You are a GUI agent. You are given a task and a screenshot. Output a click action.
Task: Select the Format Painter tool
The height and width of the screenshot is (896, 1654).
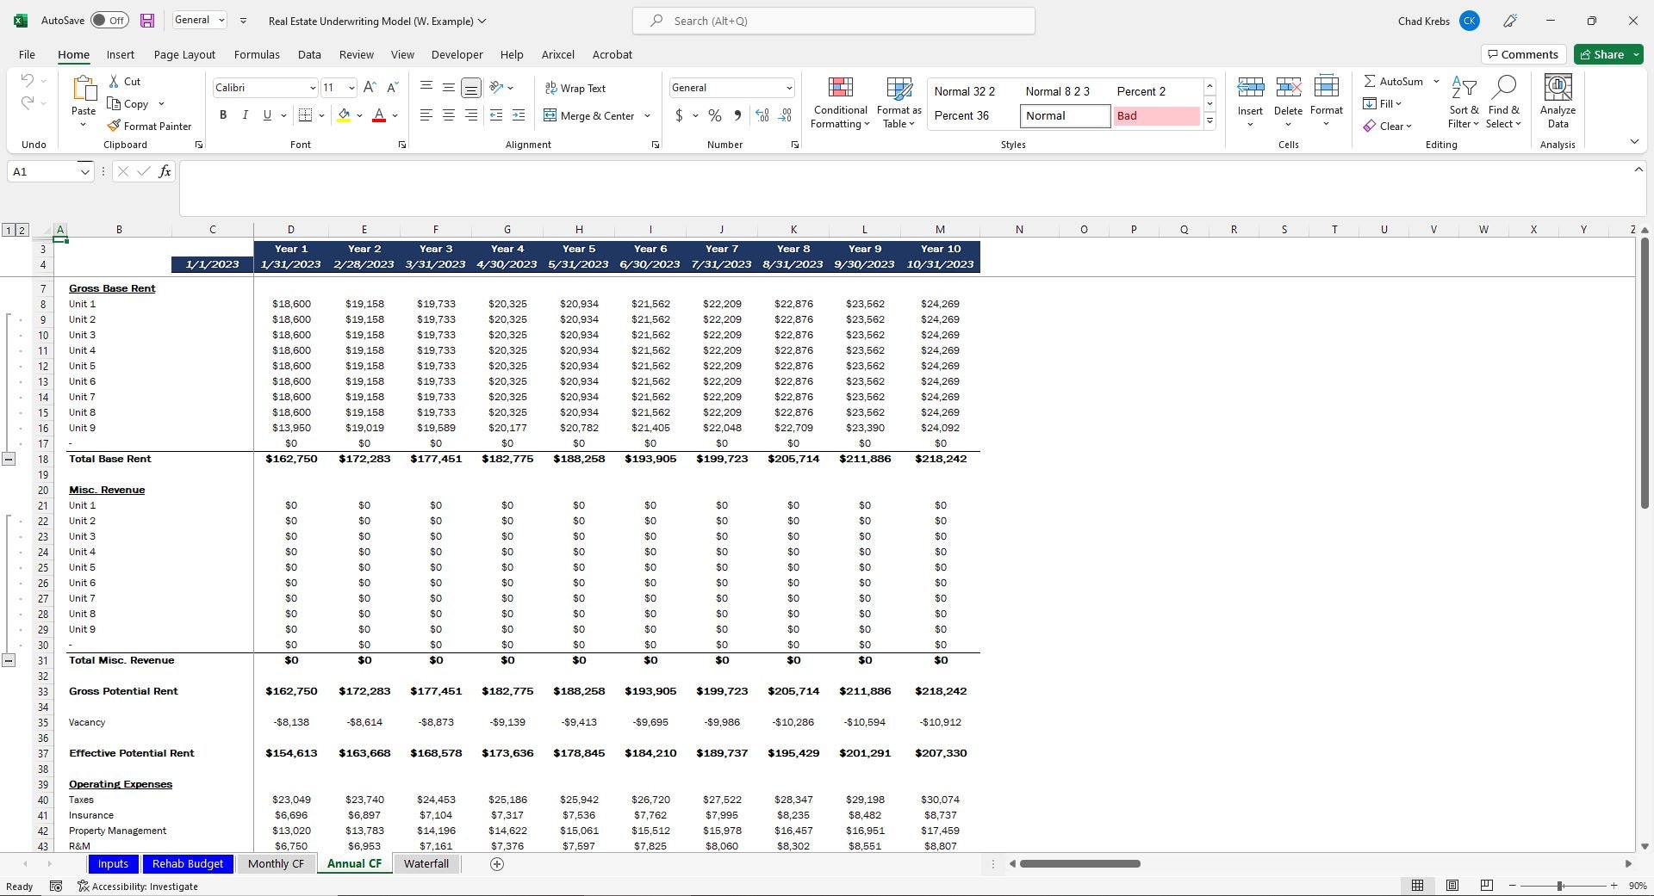click(x=150, y=126)
